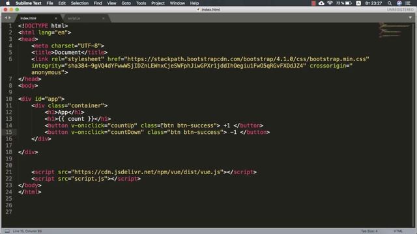Open HTML syntax selector in status bar
The image size is (417, 234).
pyautogui.click(x=398, y=231)
